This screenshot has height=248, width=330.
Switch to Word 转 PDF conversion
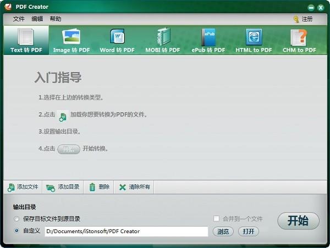[x=117, y=40]
